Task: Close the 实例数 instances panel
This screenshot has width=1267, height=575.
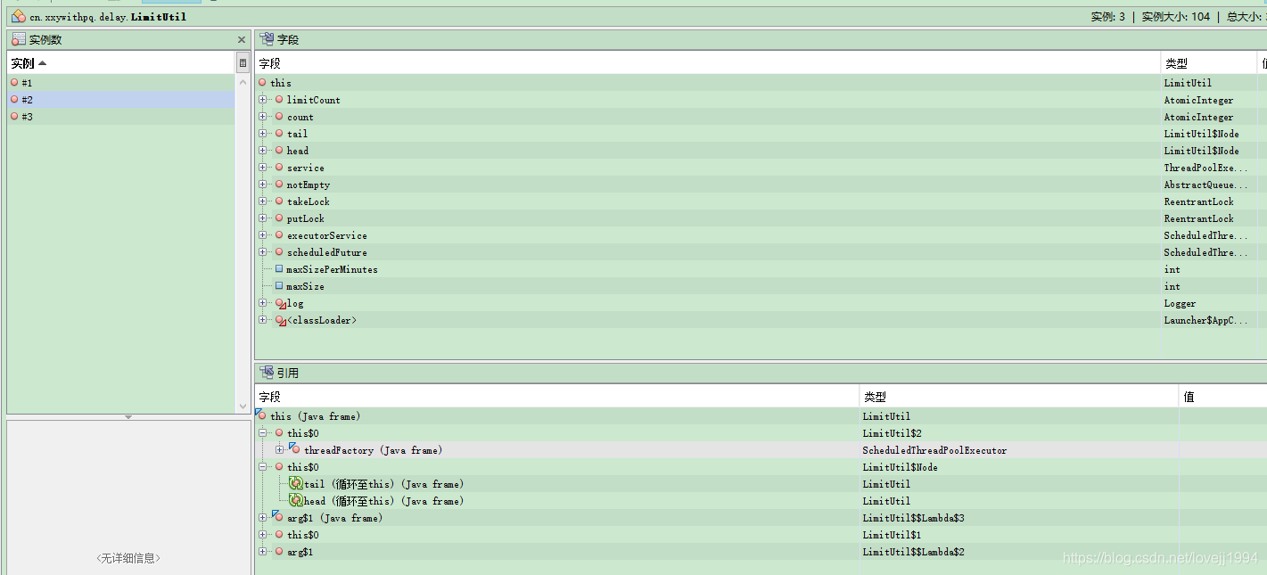Action: (x=241, y=40)
